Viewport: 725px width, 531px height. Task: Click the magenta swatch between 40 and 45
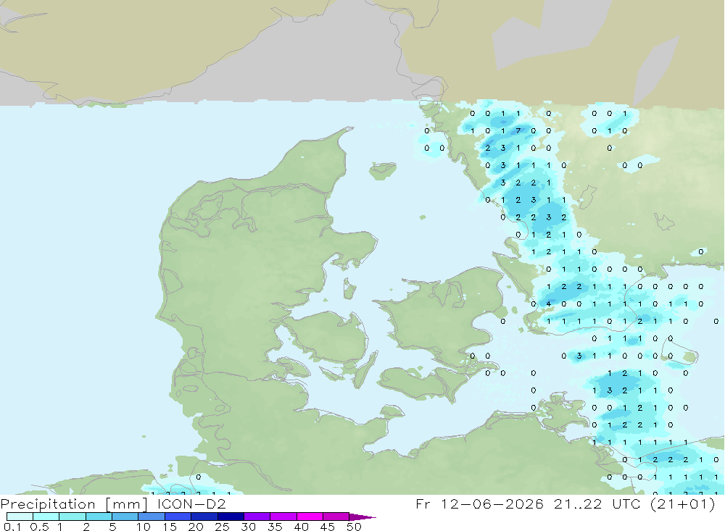310,517
